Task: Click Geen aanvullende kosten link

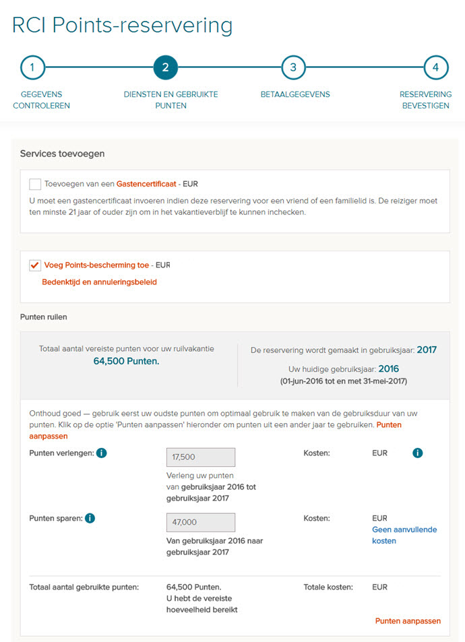Action: [404, 535]
